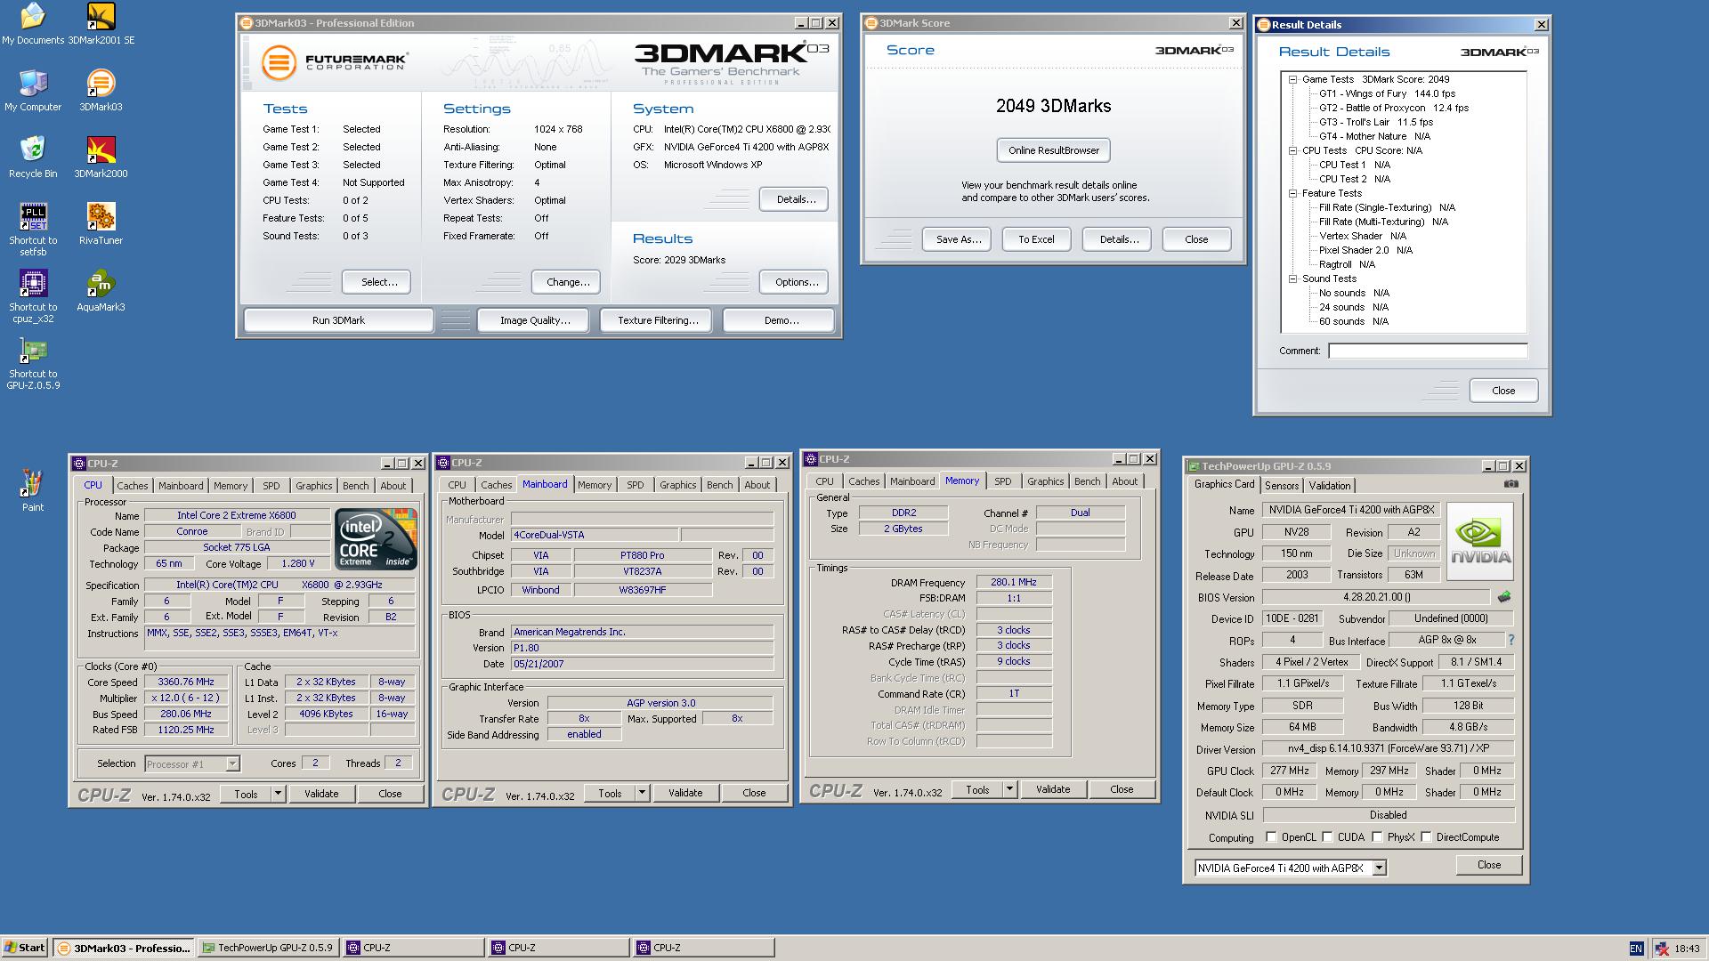Image resolution: width=1709 pixels, height=961 pixels.
Task: Click the Futuremark orange logo in 3DMark03
Action: pyautogui.click(x=279, y=62)
